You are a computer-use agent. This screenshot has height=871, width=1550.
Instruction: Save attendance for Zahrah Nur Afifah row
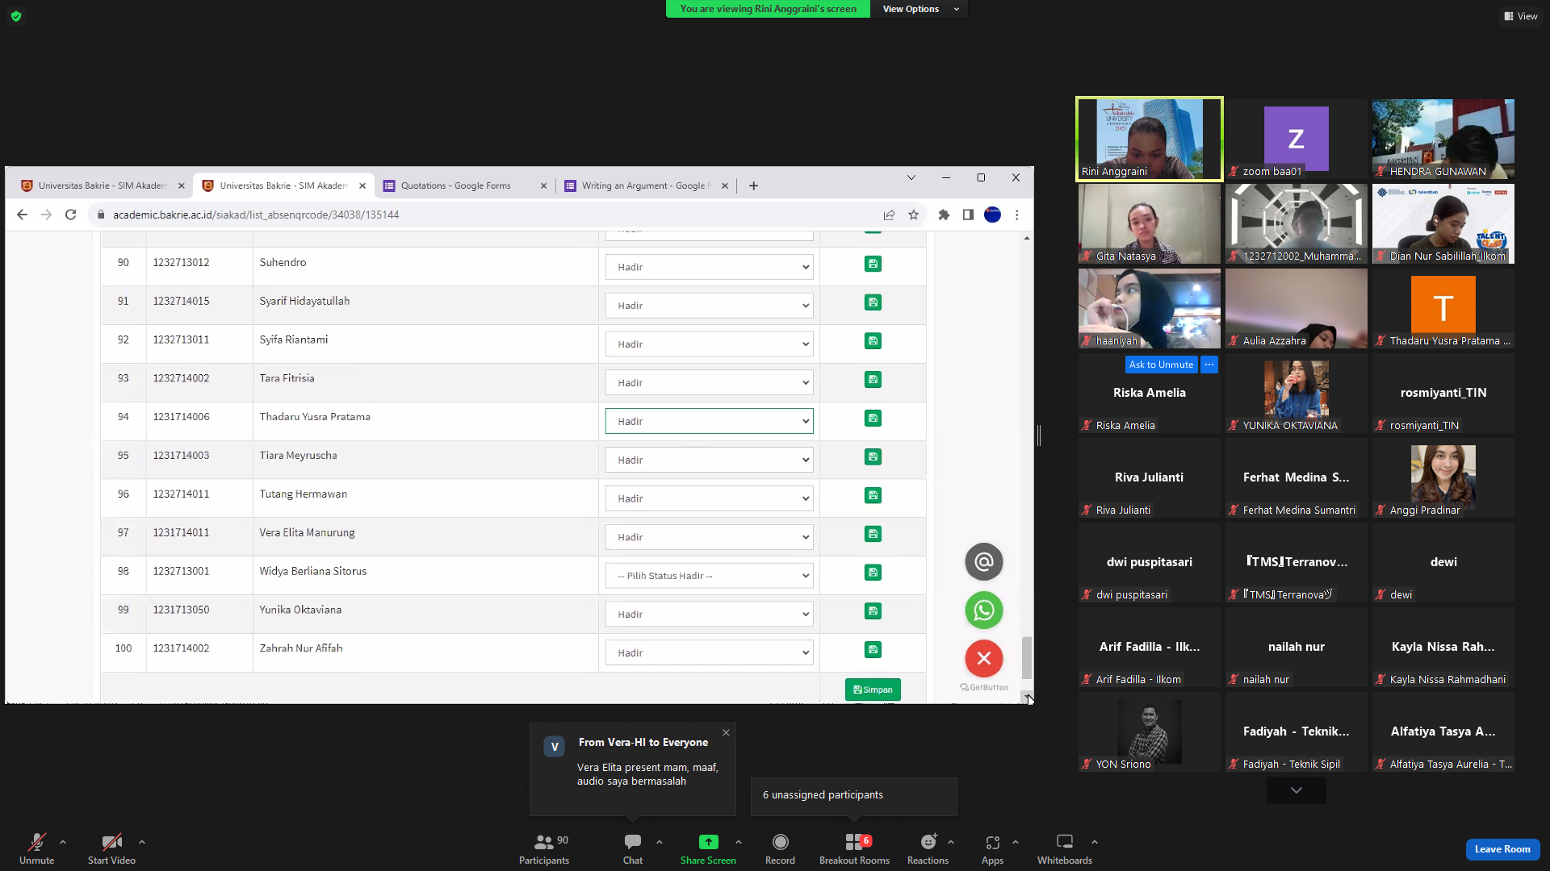click(x=873, y=650)
